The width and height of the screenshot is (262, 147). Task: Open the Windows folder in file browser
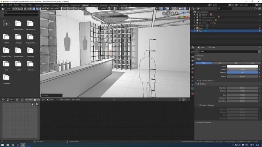(x=7, y=78)
